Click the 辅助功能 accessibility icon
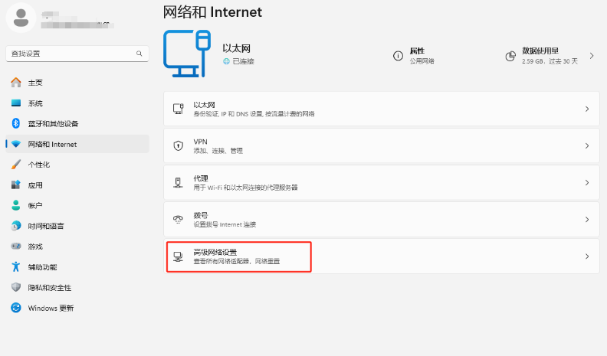The image size is (607, 356). 15,267
